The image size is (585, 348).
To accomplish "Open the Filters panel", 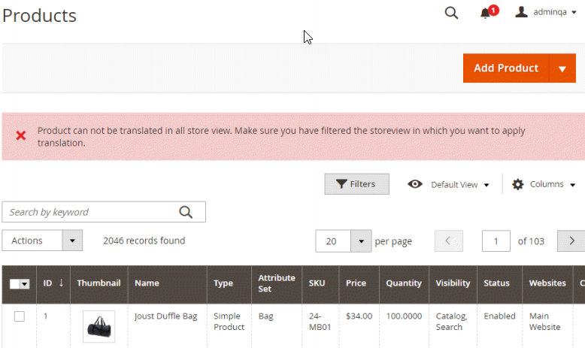I will pos(356,184).
